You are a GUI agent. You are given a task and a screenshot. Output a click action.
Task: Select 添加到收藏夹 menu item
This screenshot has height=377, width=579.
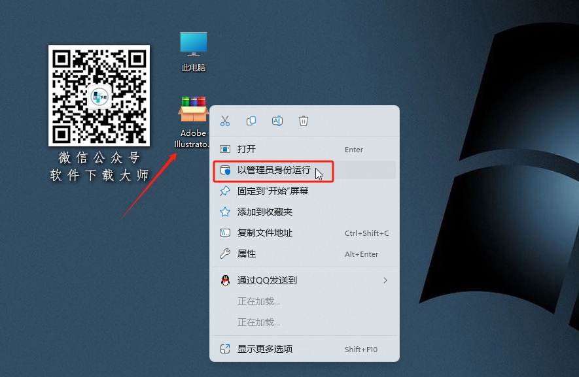point(304,212)
